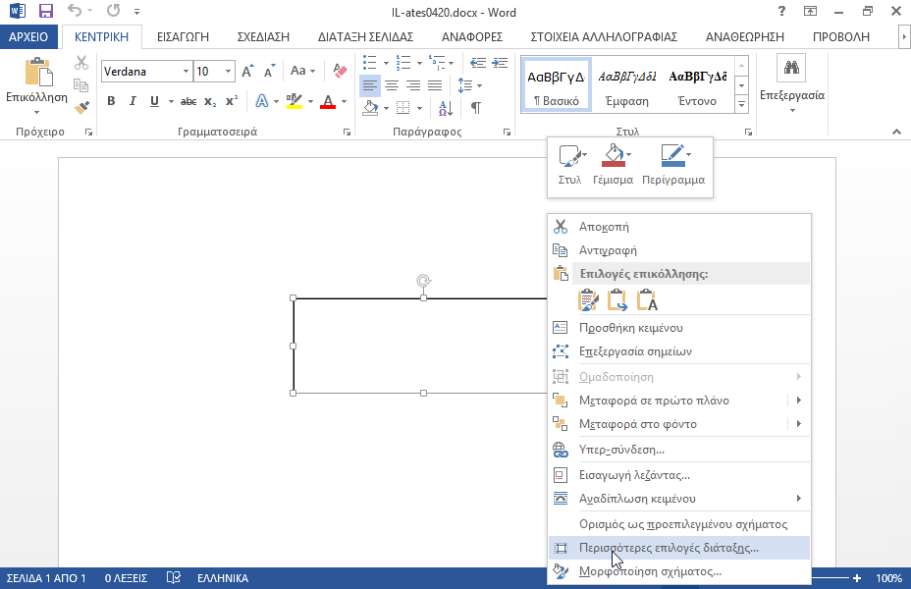Cut selection using ribbon scissors icon

(81, 63)
